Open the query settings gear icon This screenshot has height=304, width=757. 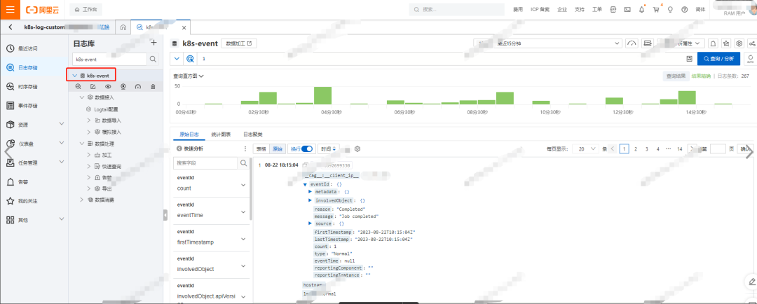click(x=739, y=43)
